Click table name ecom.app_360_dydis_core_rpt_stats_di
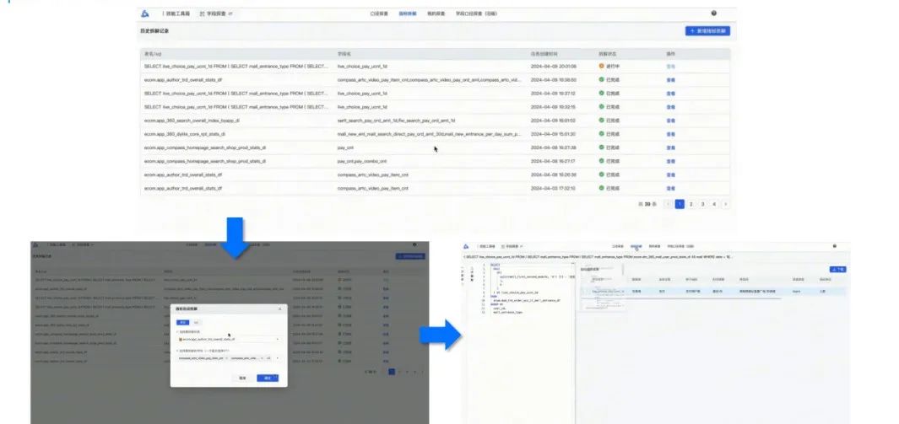This screenshot has width=899, height=424. [185, 135]
